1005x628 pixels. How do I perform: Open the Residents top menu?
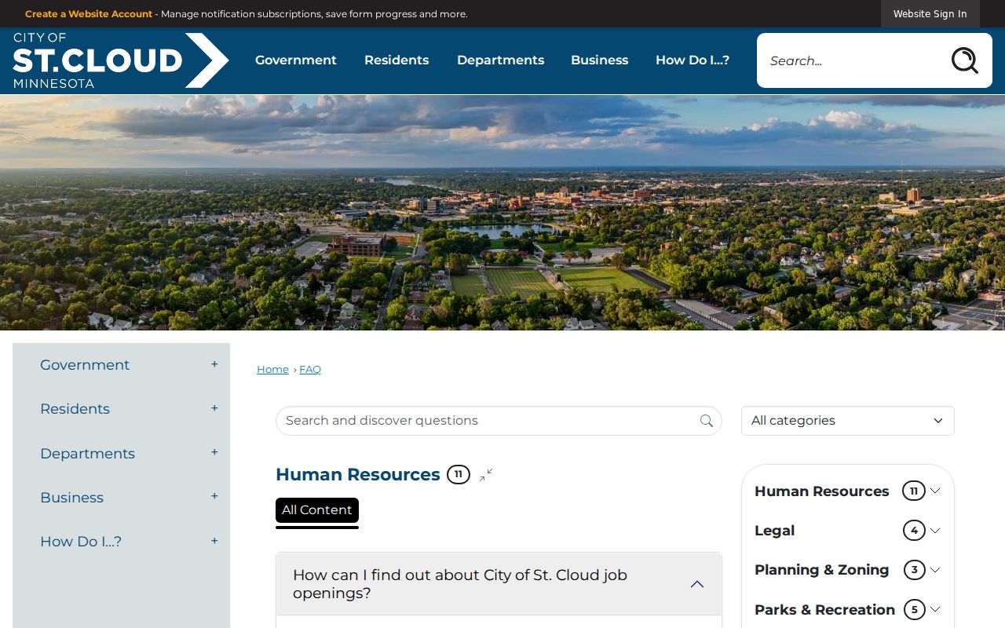397,60
